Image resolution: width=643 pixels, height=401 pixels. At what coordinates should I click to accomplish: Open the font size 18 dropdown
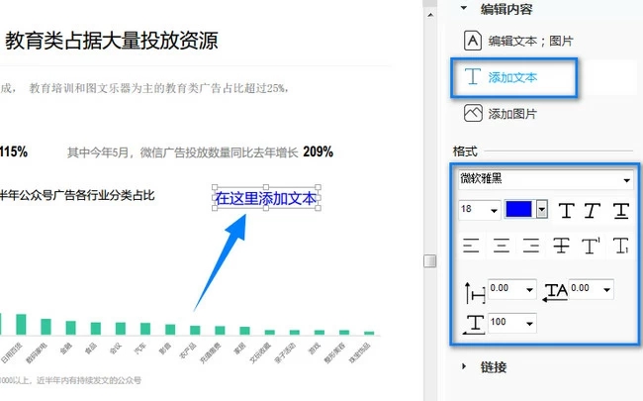point(492,210)
